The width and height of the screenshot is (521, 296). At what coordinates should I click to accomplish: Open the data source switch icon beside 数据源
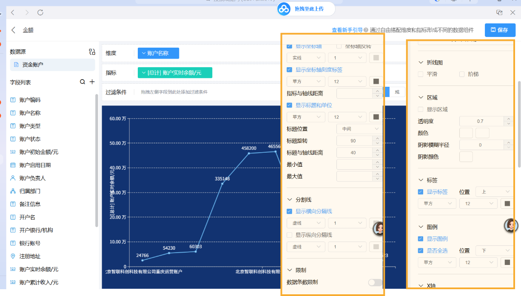pos(92,52)
